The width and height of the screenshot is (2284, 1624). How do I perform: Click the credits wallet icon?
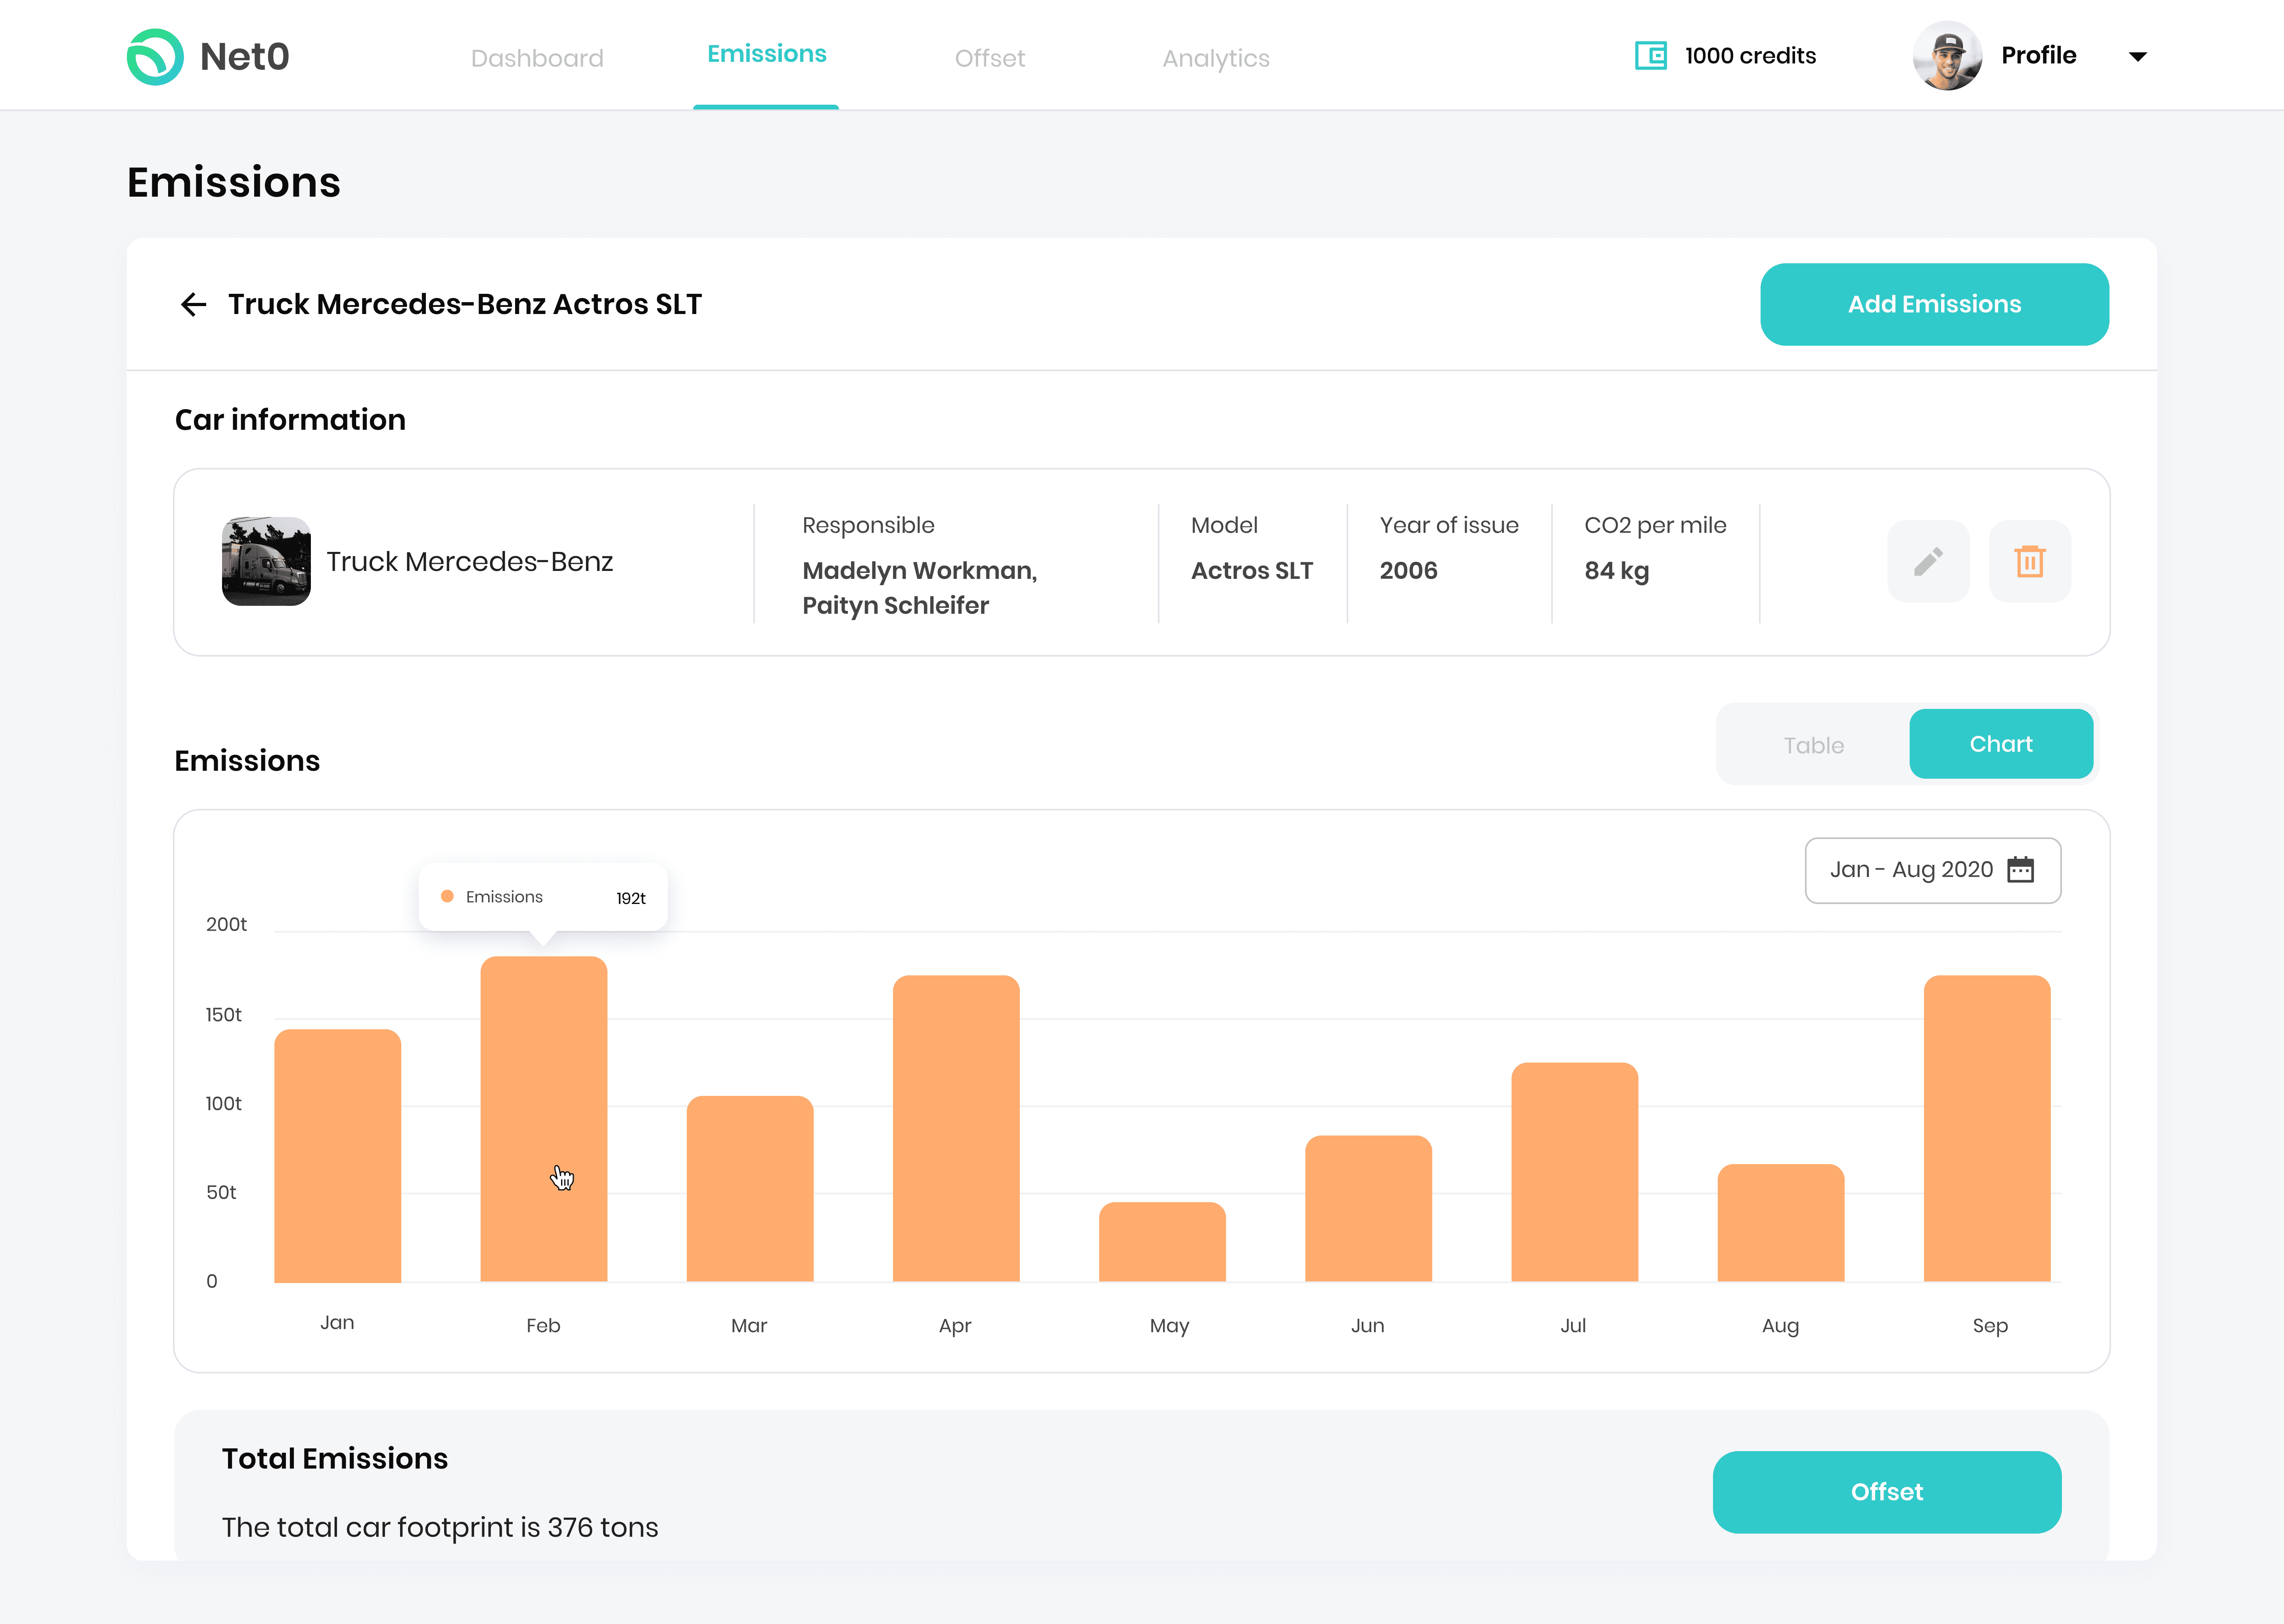click(x=1650, y=56)
